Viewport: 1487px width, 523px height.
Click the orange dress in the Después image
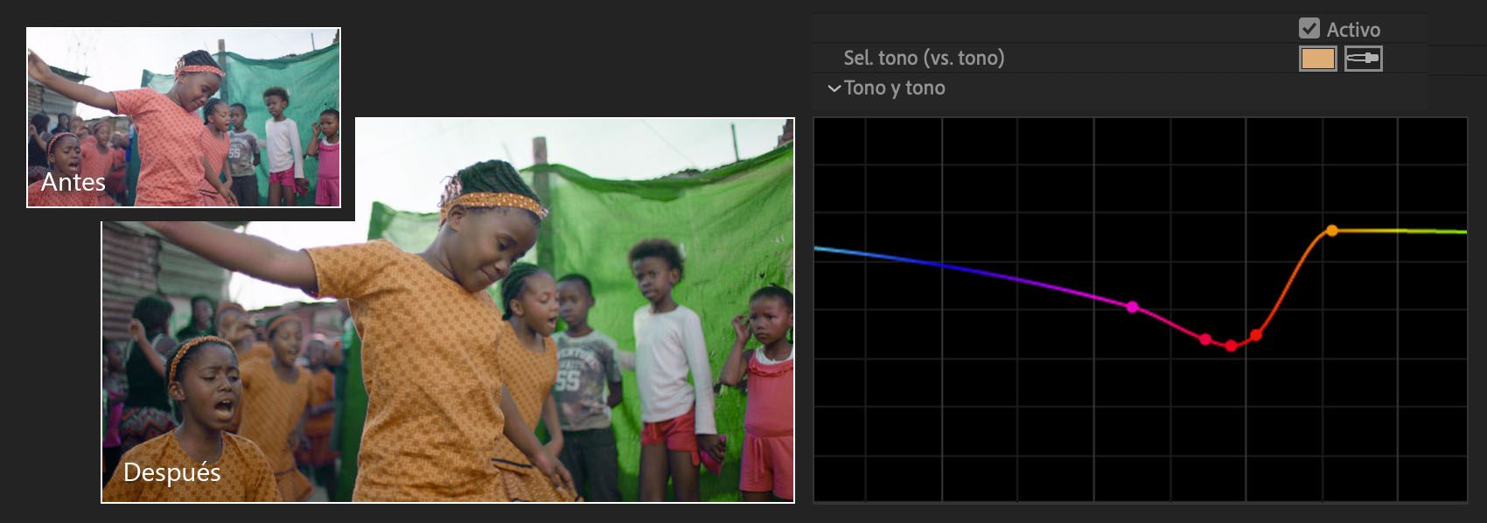click(x=420, y=367)
